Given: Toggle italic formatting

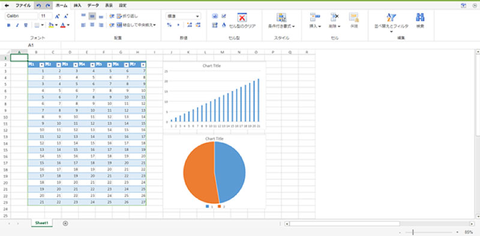Looking at the screenshot, I should 17,25.
